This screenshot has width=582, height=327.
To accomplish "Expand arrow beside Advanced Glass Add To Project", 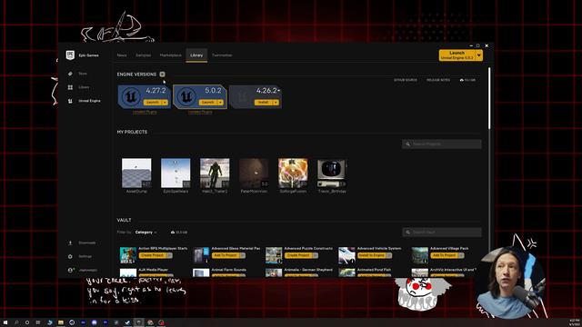I will click(243, 255).
